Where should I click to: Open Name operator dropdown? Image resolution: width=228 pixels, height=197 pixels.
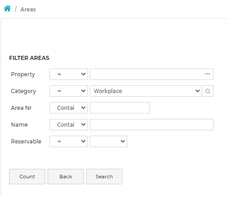[68, 125]
